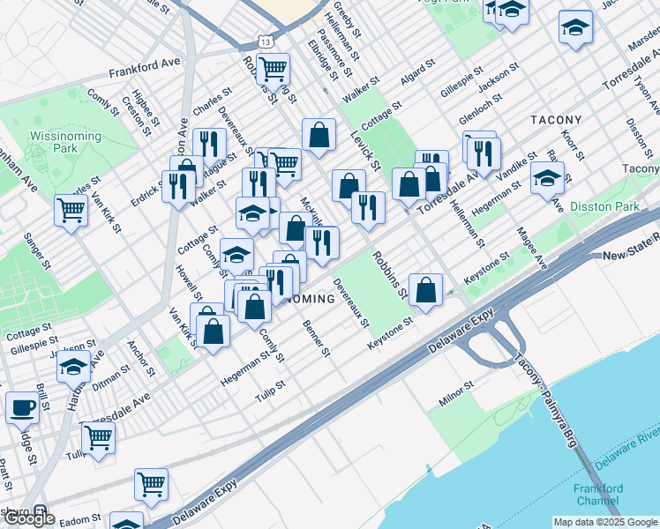Click the school marker above Cottage St label

pyautogui.click(x=252, y=213)
